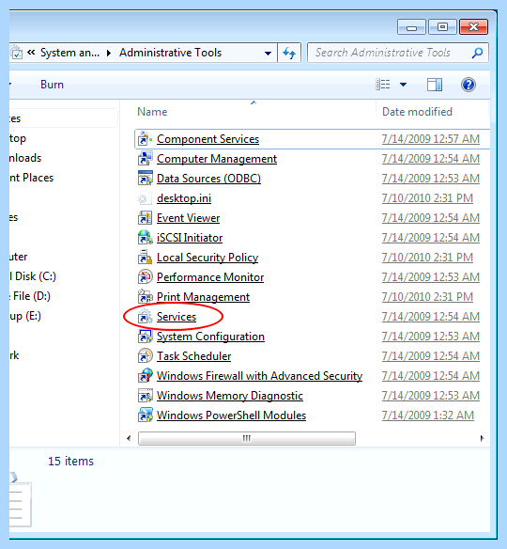The image size is (507, 549).
Task: Click the Performance Monitor icon
Action: click(145, 277)
